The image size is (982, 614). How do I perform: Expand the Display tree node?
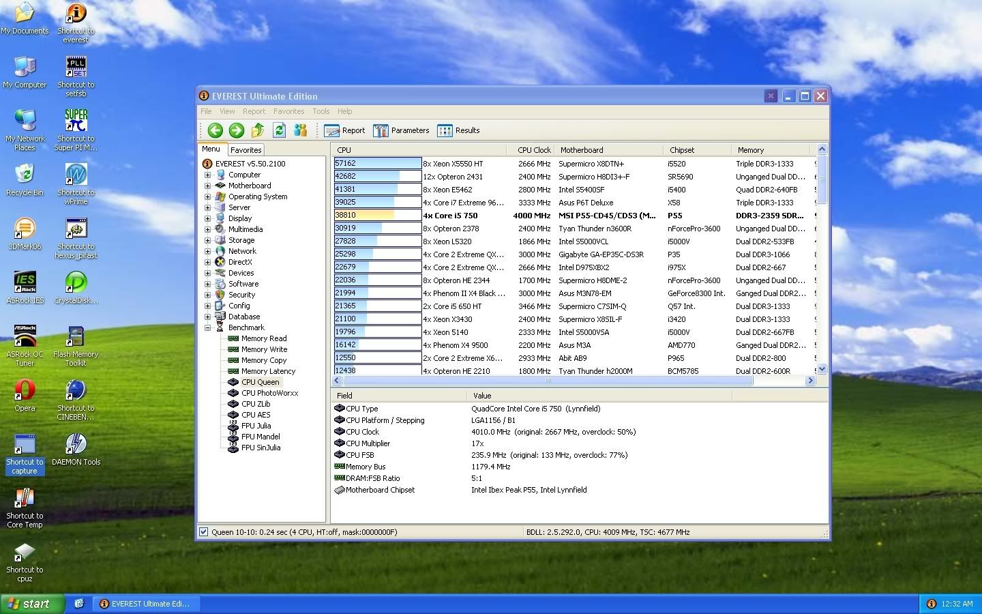pos(207,218)
